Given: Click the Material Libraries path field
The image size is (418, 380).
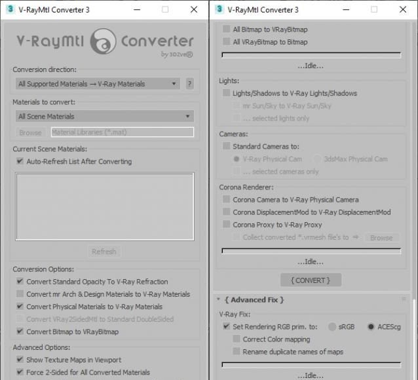Looking at the screenshot, I should (x=122, y=132).
